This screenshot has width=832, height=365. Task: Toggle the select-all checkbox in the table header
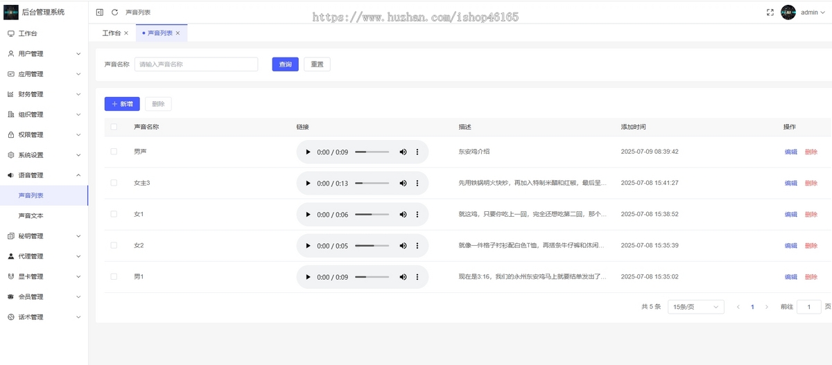(x=114, y=127)
